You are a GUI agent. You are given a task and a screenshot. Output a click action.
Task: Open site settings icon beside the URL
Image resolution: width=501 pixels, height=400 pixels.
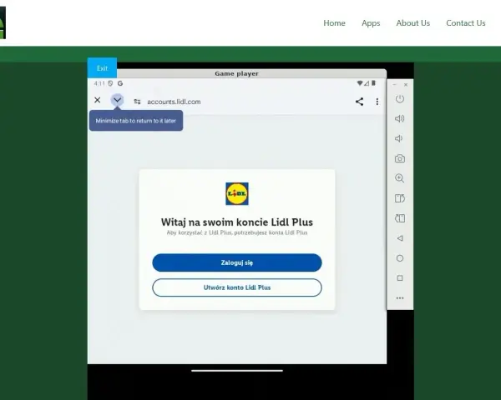pyautogui.click(x=137, y=102)
